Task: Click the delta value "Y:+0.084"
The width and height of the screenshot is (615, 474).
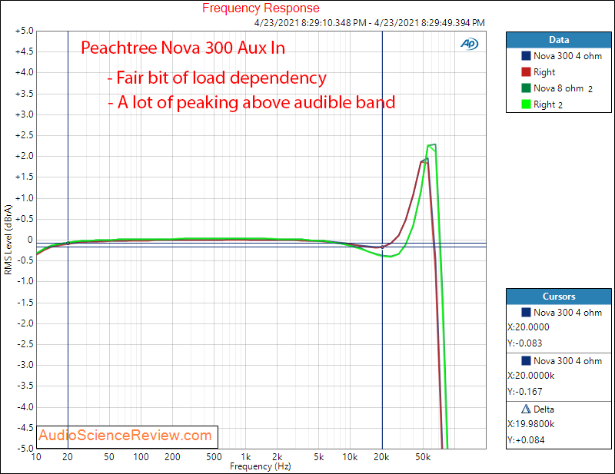Action: [x=526, y=440]
